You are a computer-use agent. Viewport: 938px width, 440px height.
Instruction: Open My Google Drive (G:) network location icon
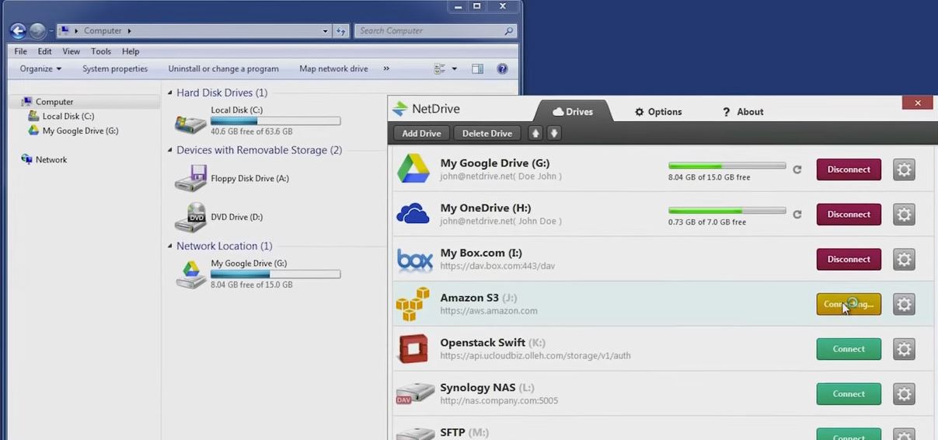(x=190, y=274)
